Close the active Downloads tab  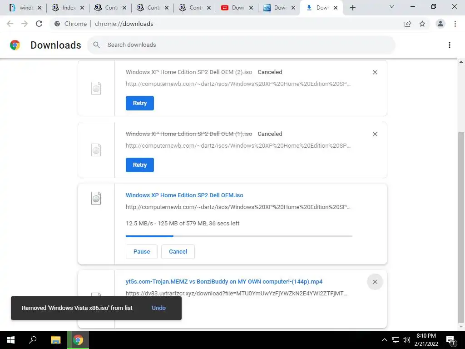point(336,8)
